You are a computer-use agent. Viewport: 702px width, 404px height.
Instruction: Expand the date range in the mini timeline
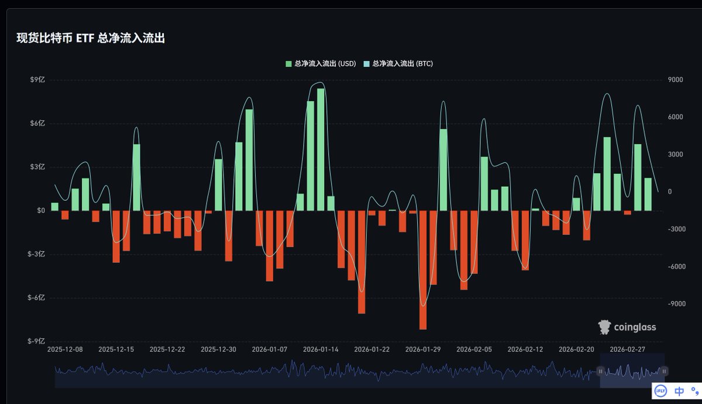(x=601, y=371)
